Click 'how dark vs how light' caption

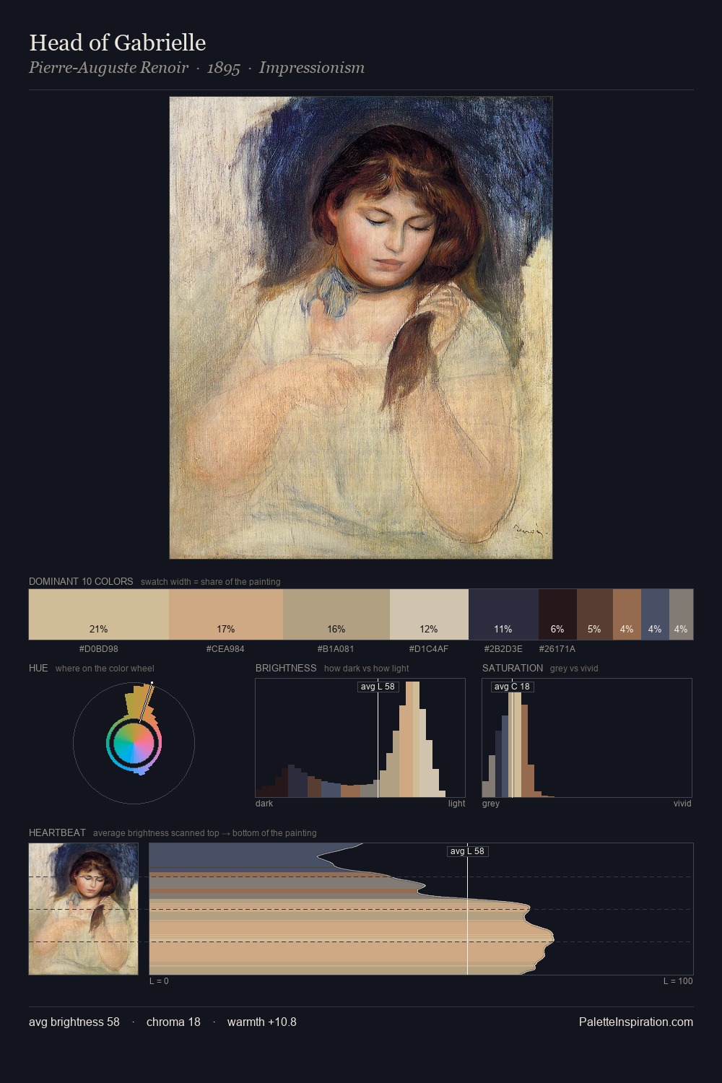(367, 669)
